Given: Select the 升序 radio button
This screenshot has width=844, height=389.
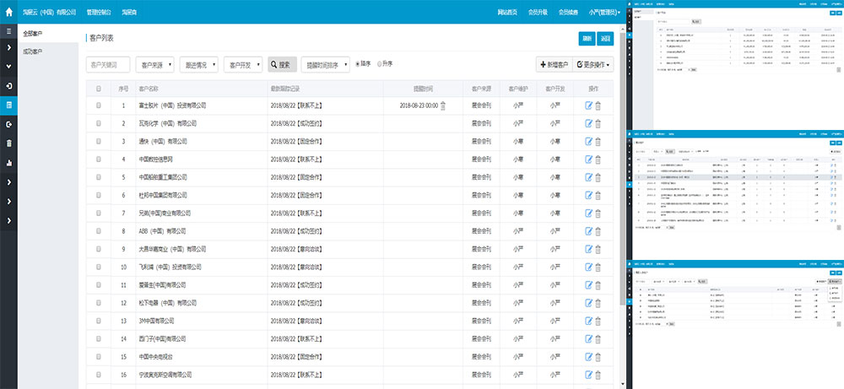Looking at the screenshot, I should (x=379, y=64).
